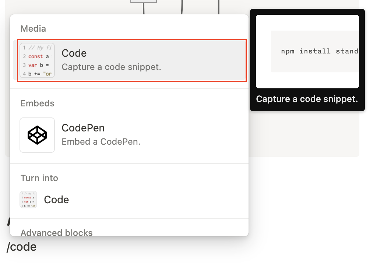Click the "Advanced blocks" section heading
The height and width of the screenshot is (268, 380).
click(x=57, y=233)
